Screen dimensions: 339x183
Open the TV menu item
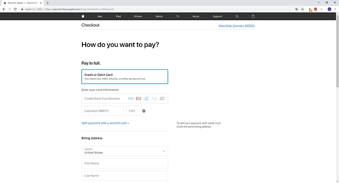coord(178,16)
